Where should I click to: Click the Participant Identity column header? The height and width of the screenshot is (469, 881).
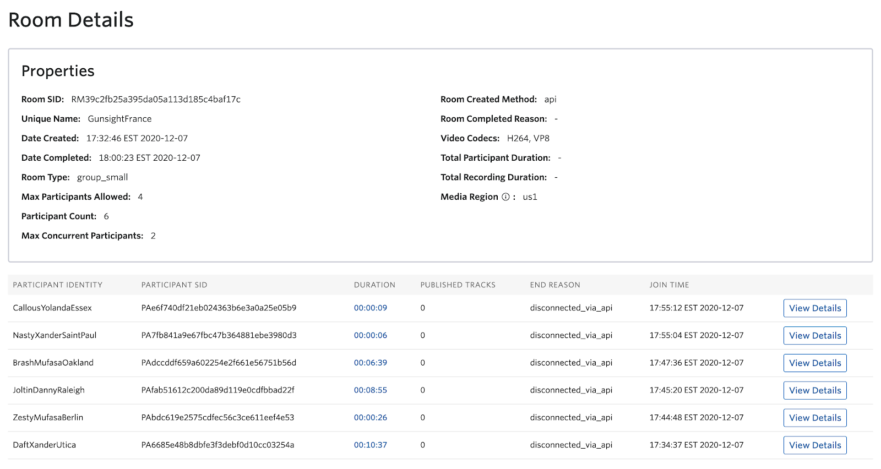(58, 285)
